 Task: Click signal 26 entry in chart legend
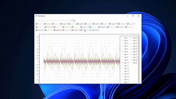[134, 54]
